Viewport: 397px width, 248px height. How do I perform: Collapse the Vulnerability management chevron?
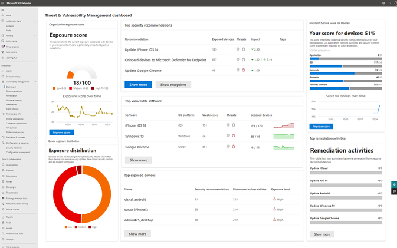[x=35, y=82]
